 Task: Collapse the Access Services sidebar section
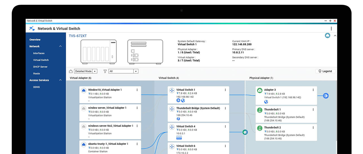[60, 80]
